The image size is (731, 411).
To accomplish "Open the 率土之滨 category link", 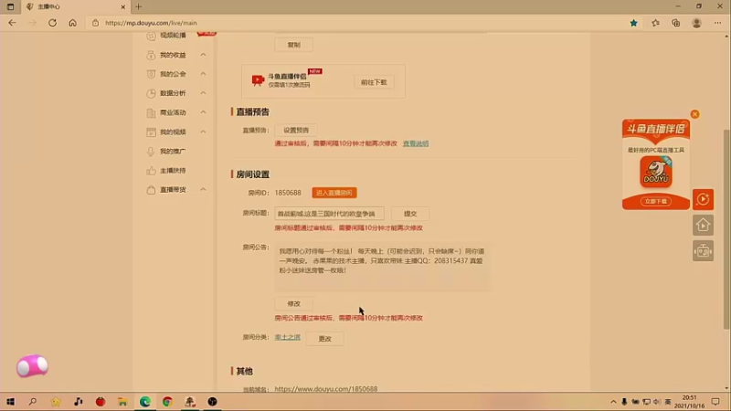I will click(x=287, y=337).
